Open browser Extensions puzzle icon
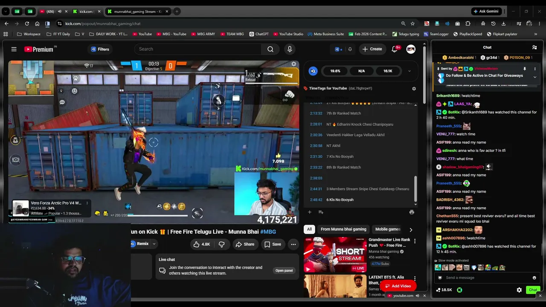 coord(468,23)
